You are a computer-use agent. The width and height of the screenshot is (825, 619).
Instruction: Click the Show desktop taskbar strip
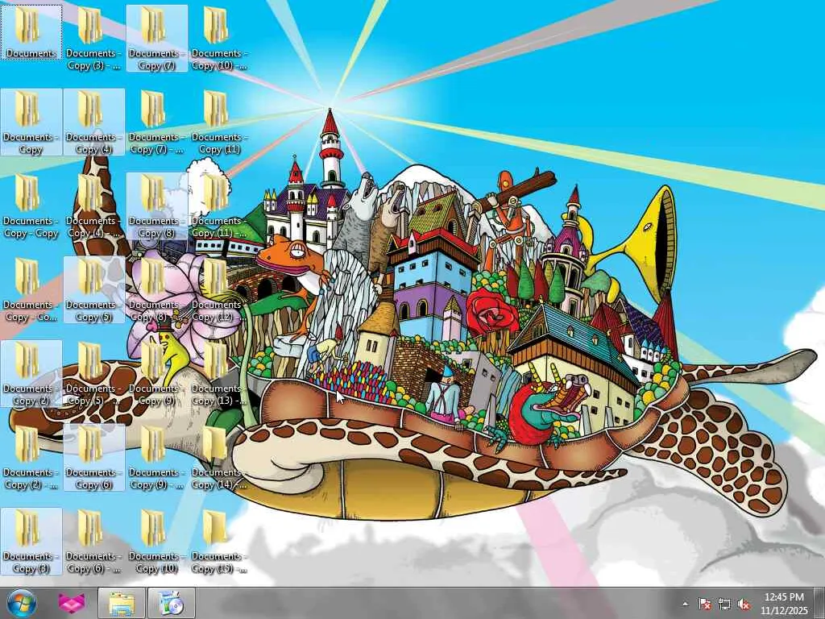(819, 603)
